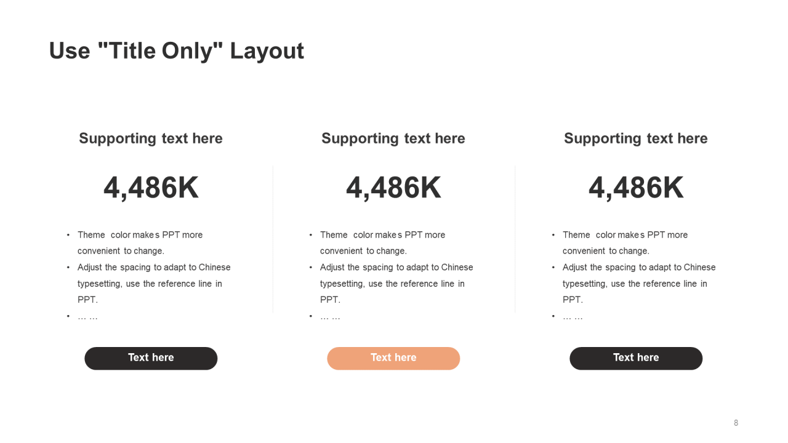Select the right 'Supporting text here' heading
788x443 pixels.
(636, 138)
